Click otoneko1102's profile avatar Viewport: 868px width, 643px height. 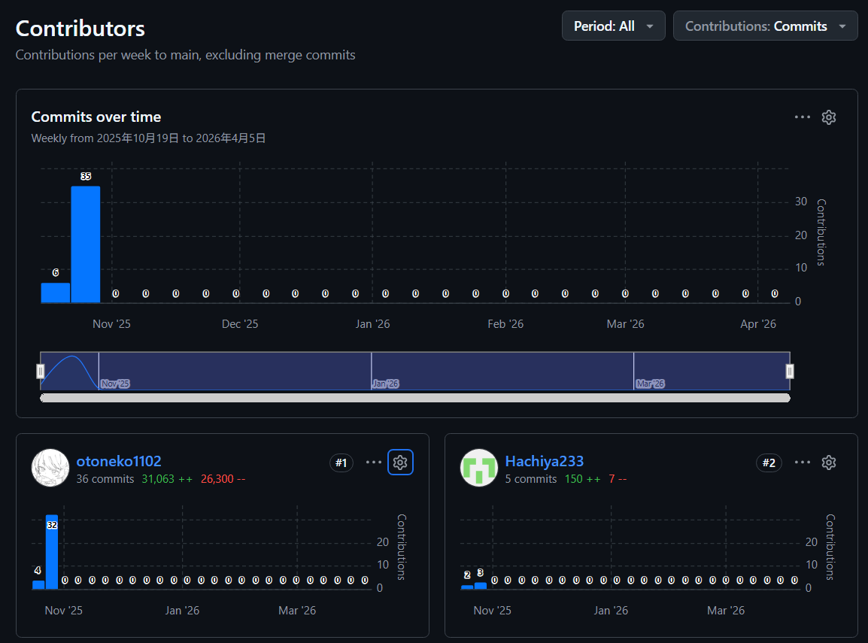pos(50,468)
